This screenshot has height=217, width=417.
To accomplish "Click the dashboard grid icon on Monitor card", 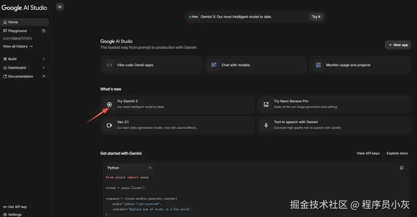I will (318, 65).
